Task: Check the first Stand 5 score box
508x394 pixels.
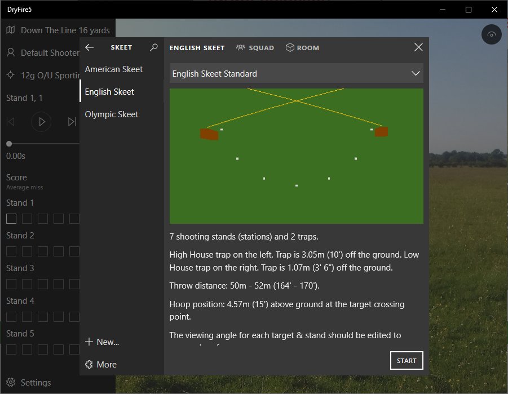Action: (11, 349)
